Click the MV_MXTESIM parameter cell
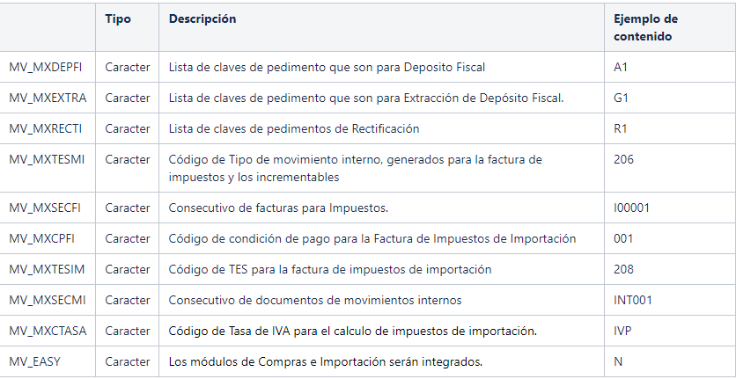 (47, 269)
